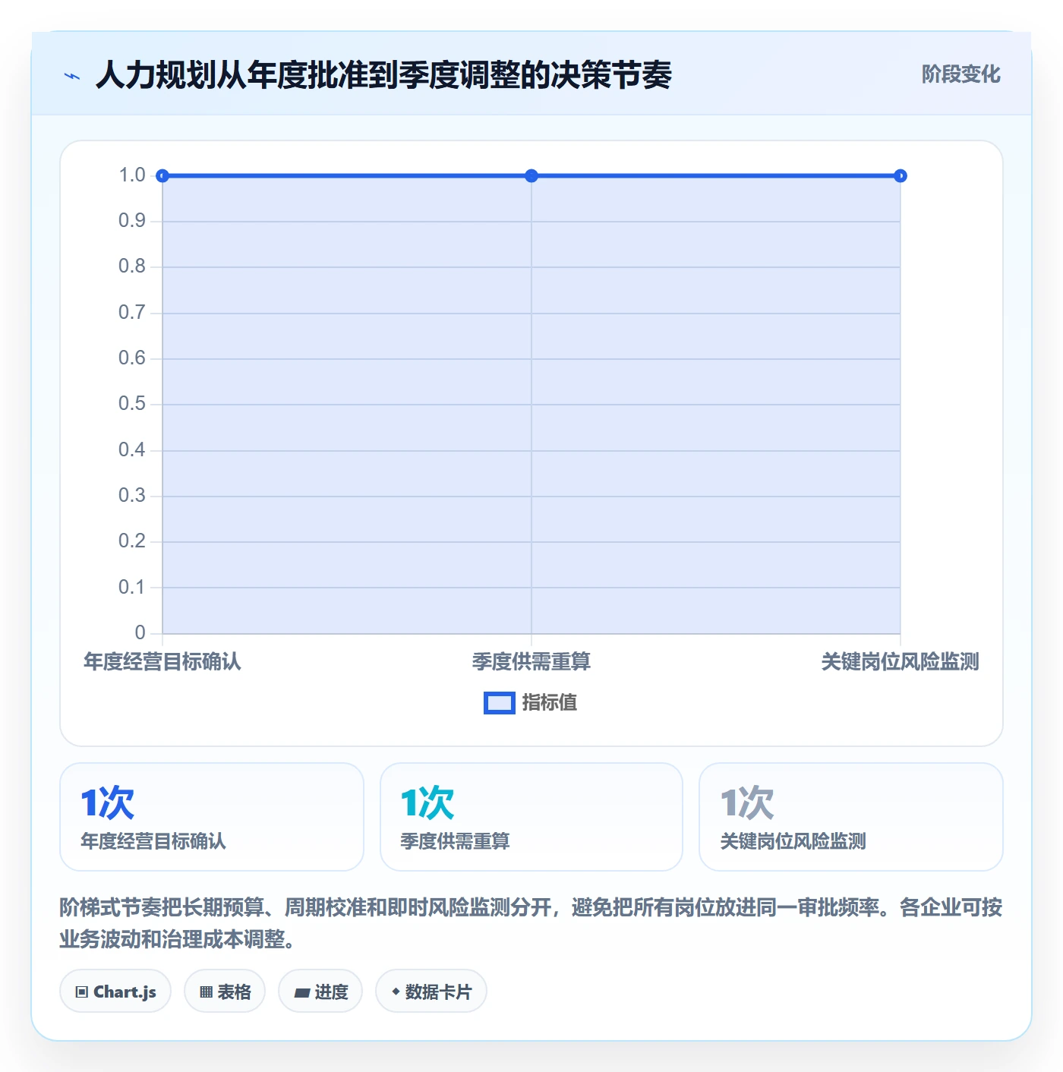Click the blue 1次 value in the first card
Image resolution: width=1063 pixels, height=1072 pixels.
pyautogui.click(x=108, y=803)
